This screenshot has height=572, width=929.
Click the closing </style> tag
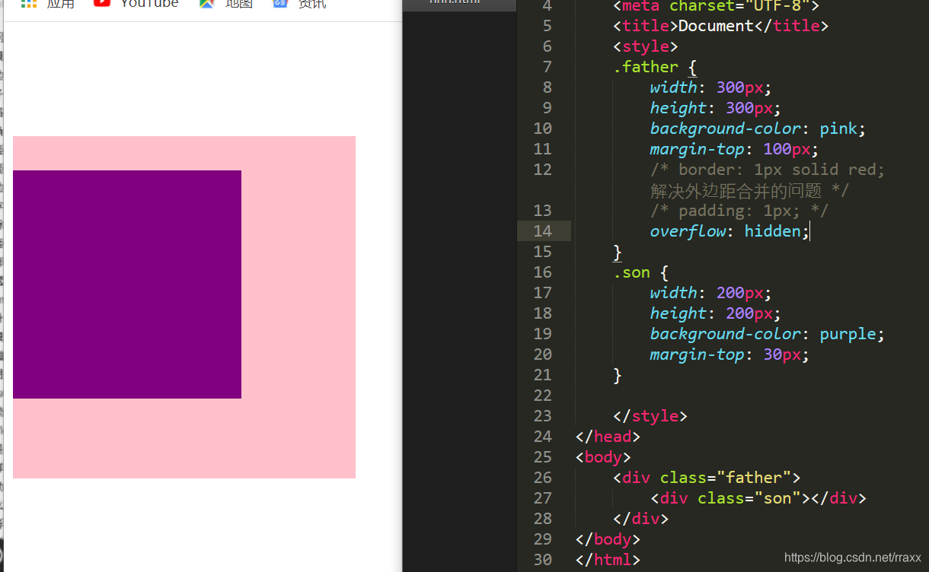pyautogui.click(x=650, y=416)
